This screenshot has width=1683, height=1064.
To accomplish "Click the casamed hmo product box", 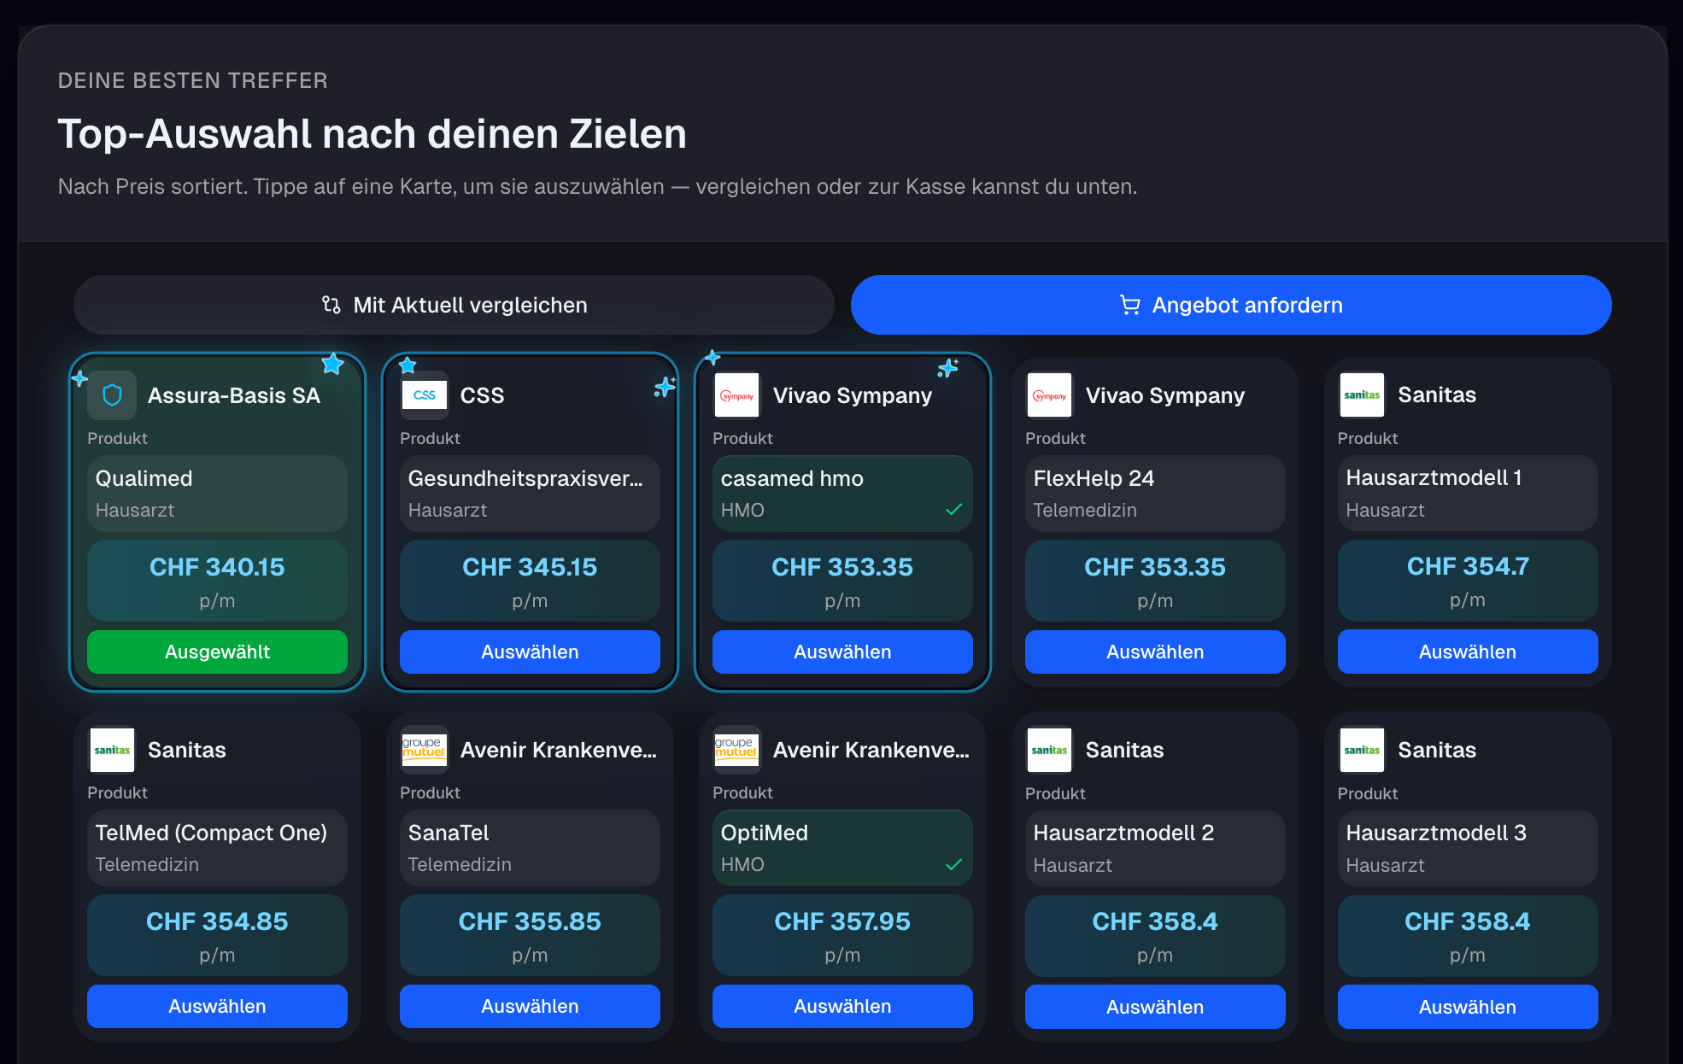I will (842, 494).
